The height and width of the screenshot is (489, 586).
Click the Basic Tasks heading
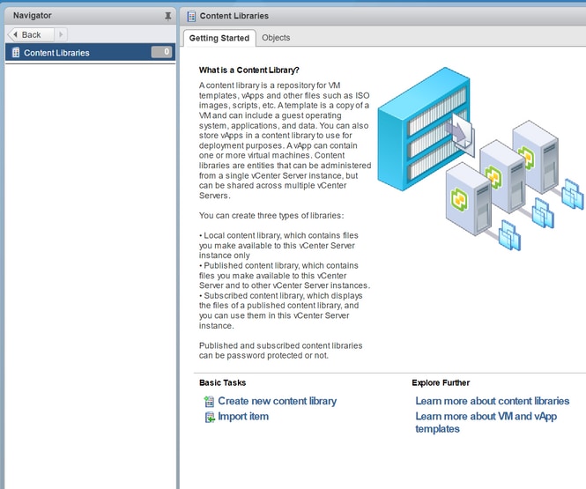point(222,382)
